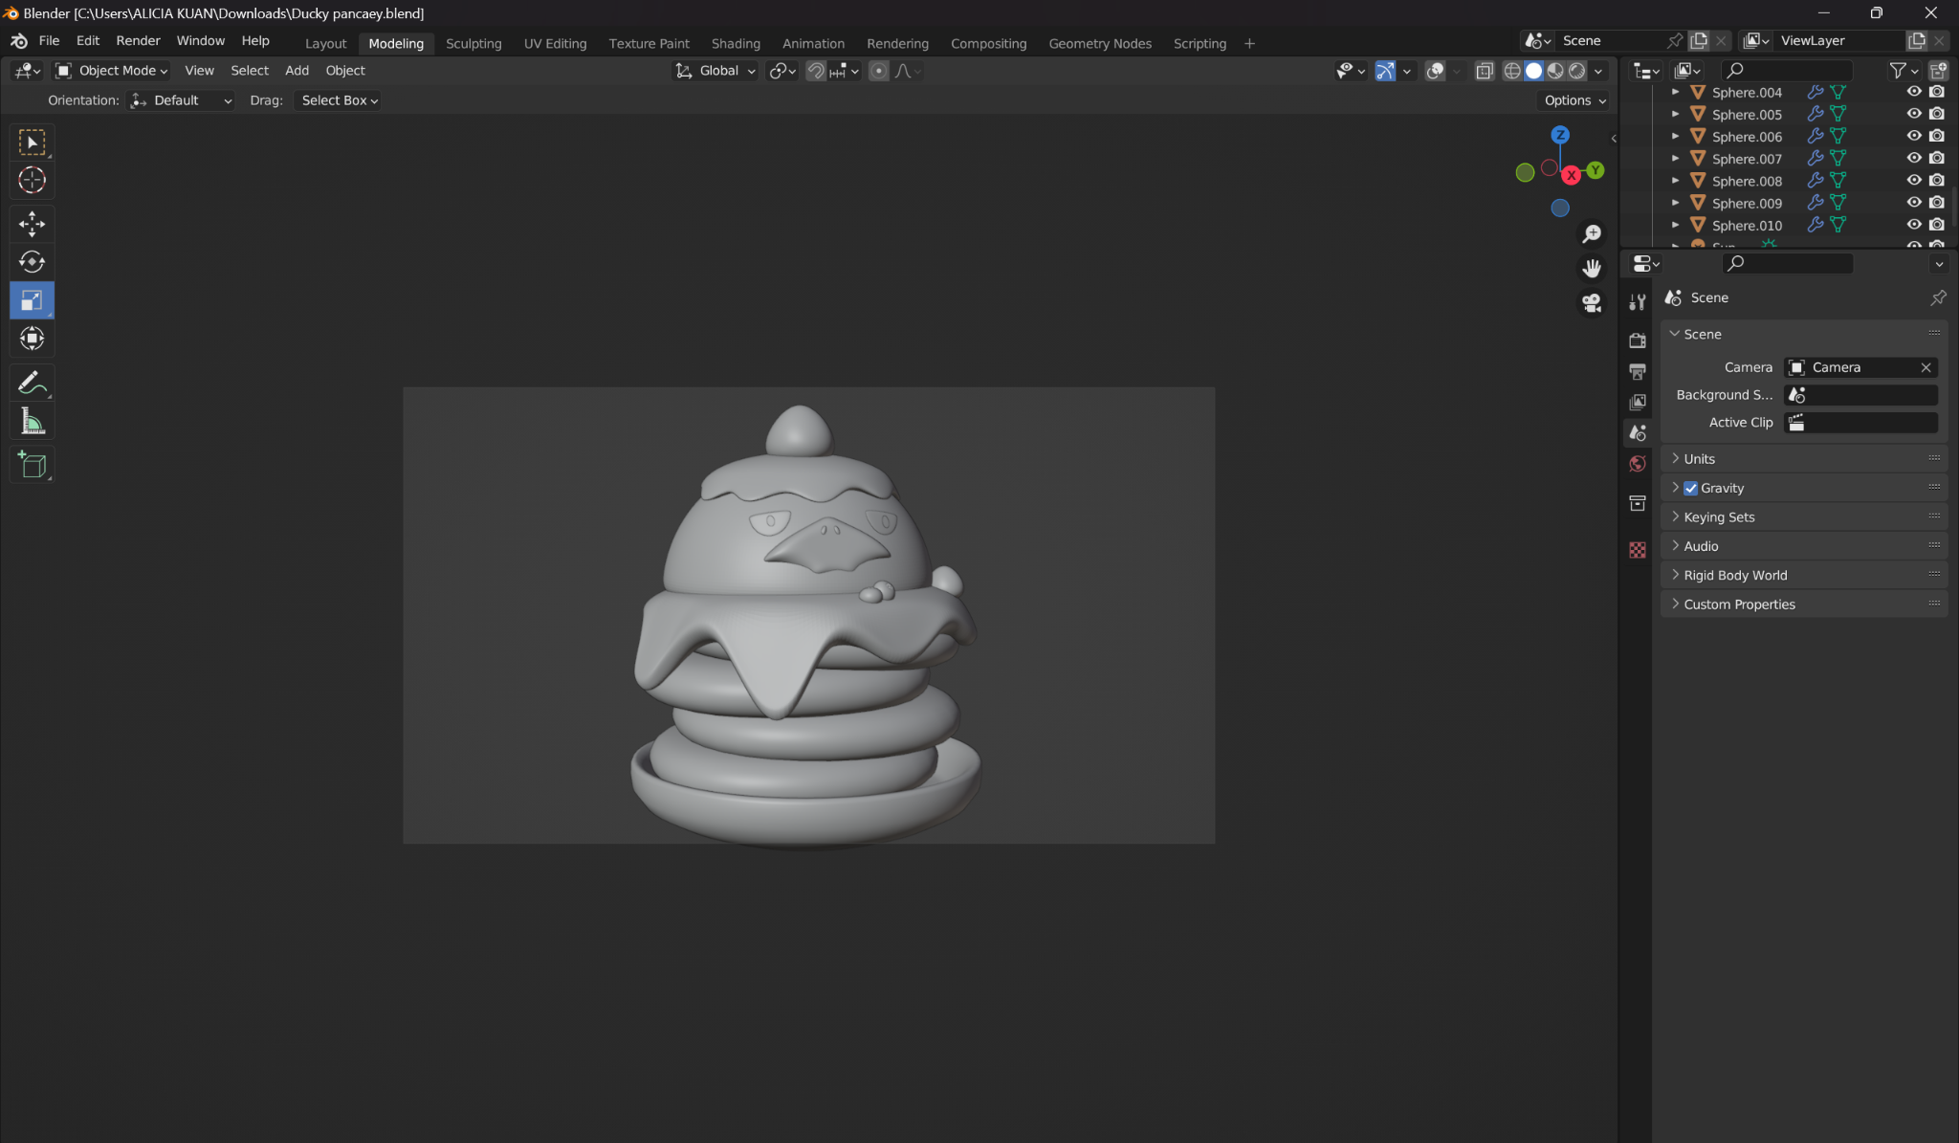The image size is (1959, 1143).
Task: Open the Texture properties tab
Action: click(1638, 550)
